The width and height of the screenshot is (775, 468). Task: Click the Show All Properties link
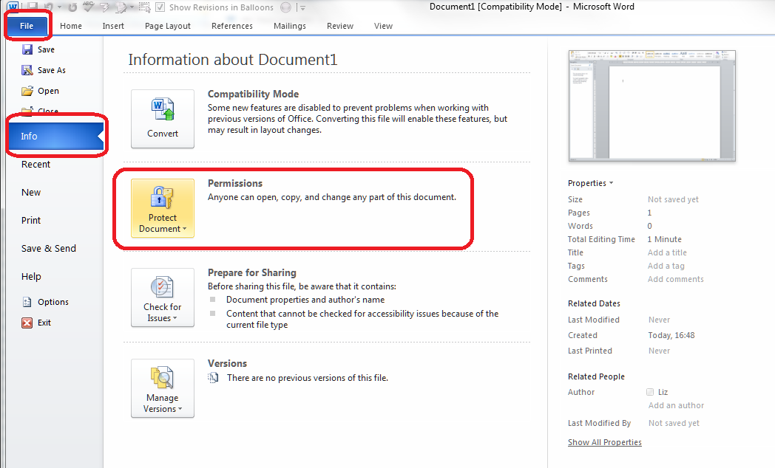tap(604, 442)
